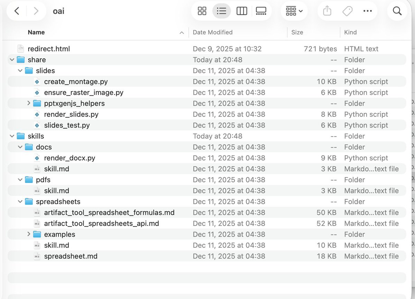Go back to previous folder
Viewport: 415px width, 299px height.
pyautogui.click(x=17, y=11)
